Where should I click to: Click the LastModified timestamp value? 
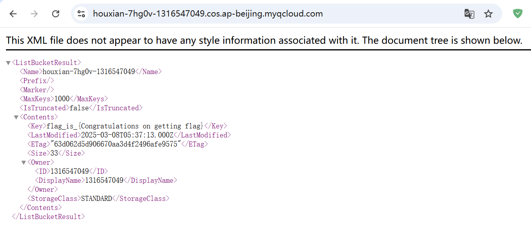[x=127, y=135]
